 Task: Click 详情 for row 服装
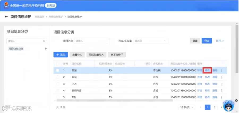tap(200, 77)
